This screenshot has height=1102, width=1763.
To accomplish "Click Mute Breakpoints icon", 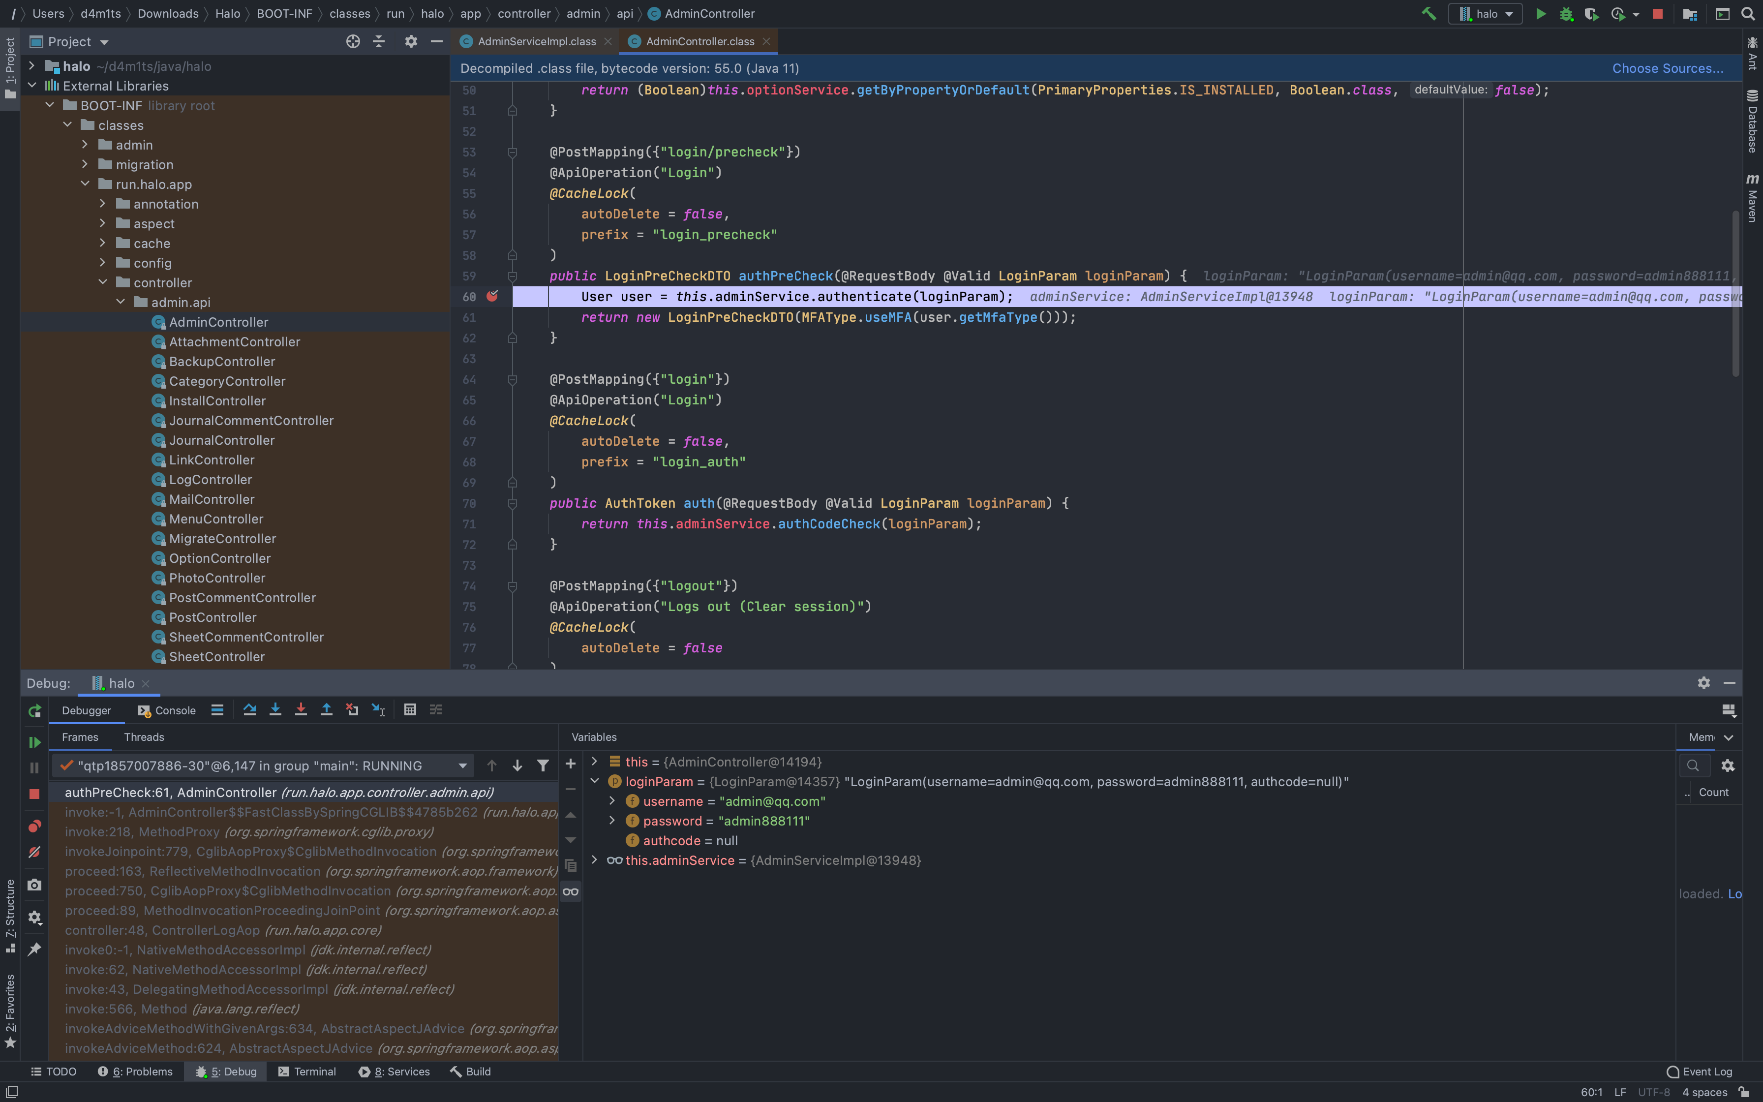I will tap(34, 852).
